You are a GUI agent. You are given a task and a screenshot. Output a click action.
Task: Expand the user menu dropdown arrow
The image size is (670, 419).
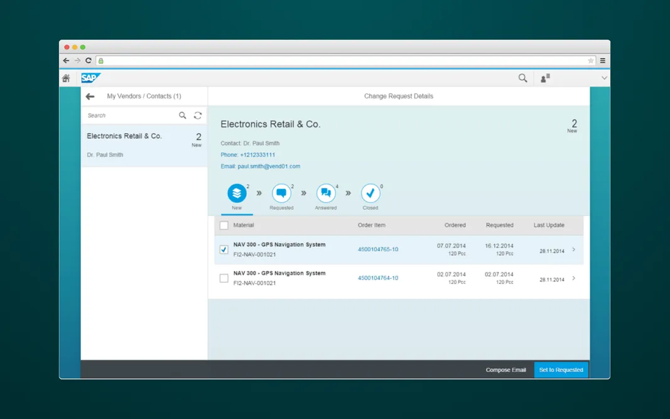tap(604, 78)
